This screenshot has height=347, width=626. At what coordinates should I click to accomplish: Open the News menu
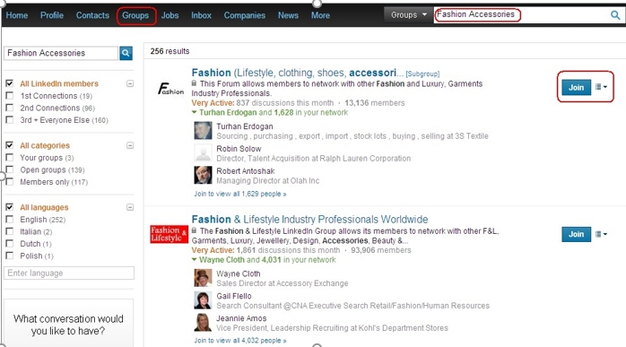tap(288, 15)
